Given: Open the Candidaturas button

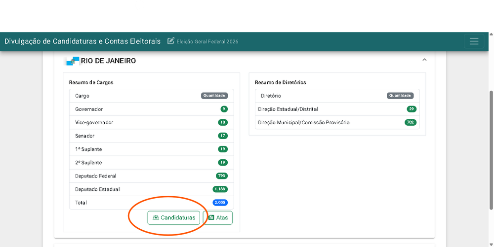Looking at the screenshot, I should [x=173, y=217].
